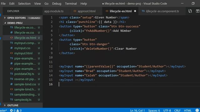Open the Help menu
200x112 pixels.
point(83,3)
